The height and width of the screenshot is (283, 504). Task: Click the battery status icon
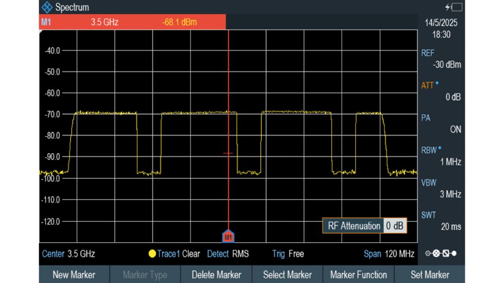[457, 6]
